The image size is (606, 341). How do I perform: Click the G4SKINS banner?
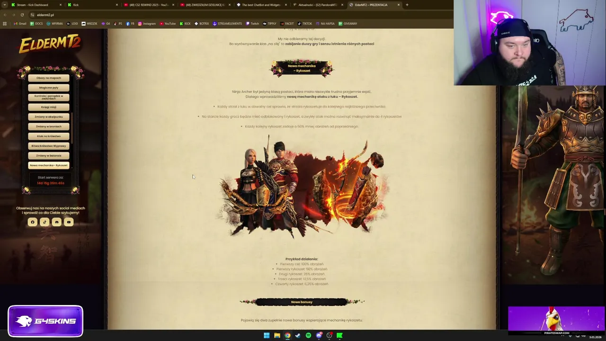45,321
